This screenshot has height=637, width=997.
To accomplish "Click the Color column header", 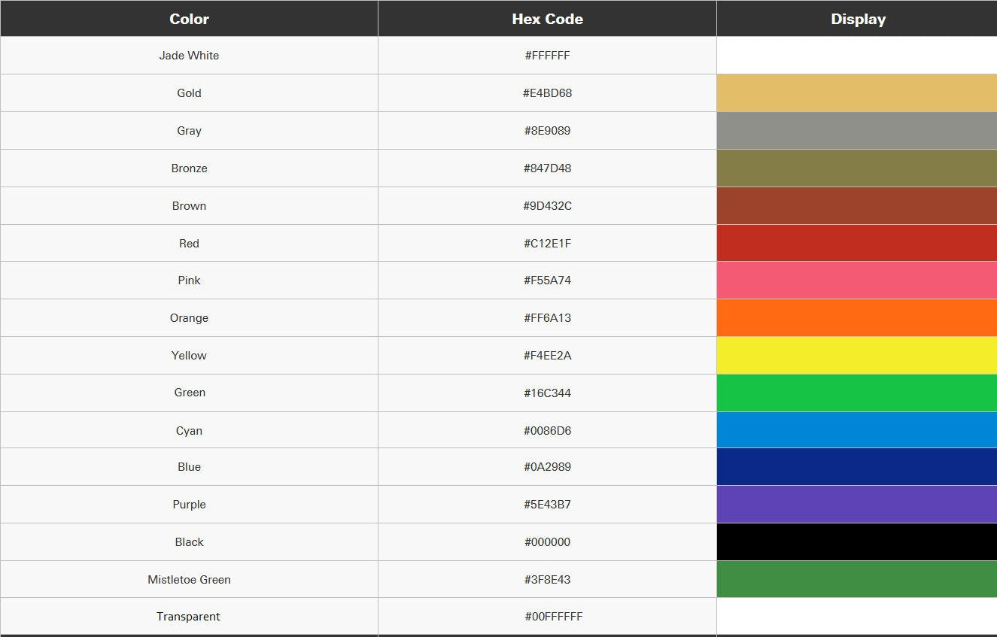I will click(x=189, y=19).
